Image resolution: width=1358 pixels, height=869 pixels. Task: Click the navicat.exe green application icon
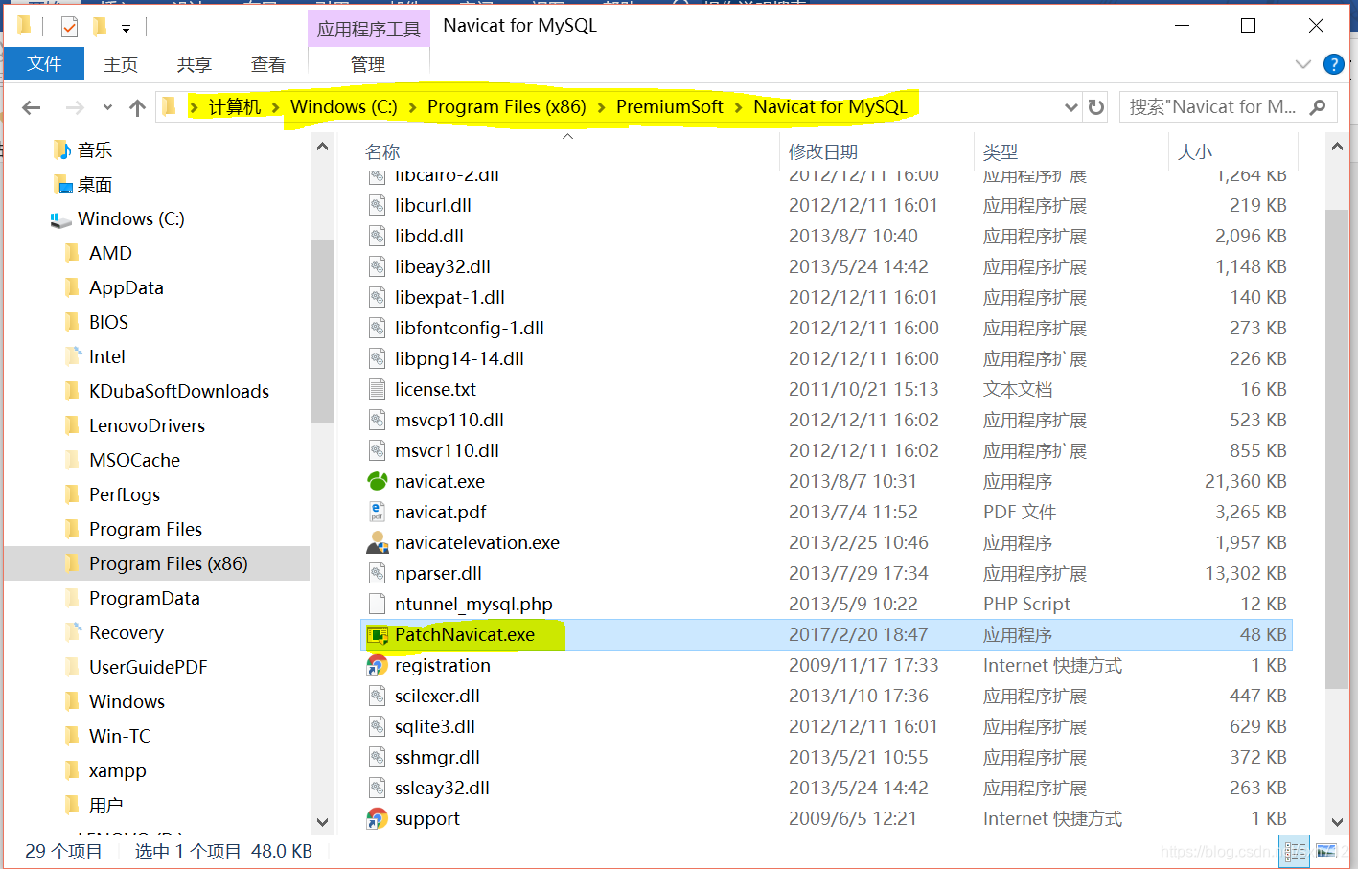click(x=378, y=481)
